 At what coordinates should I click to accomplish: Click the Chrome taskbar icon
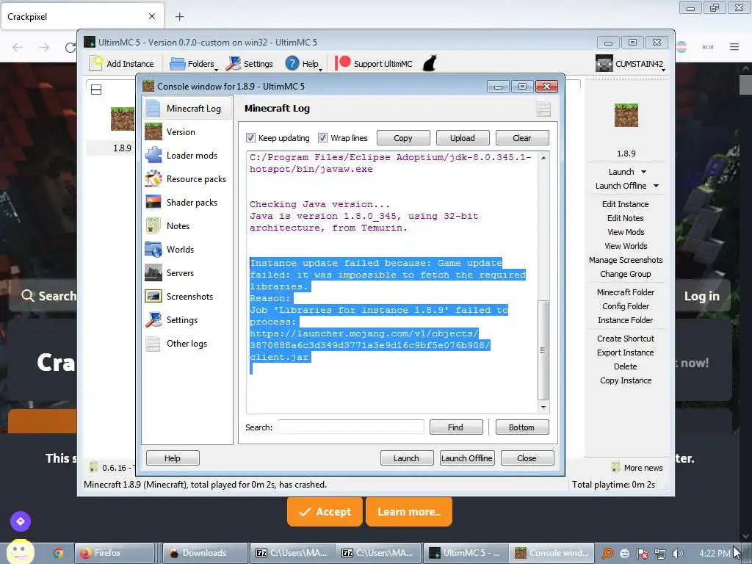point(58,553)
